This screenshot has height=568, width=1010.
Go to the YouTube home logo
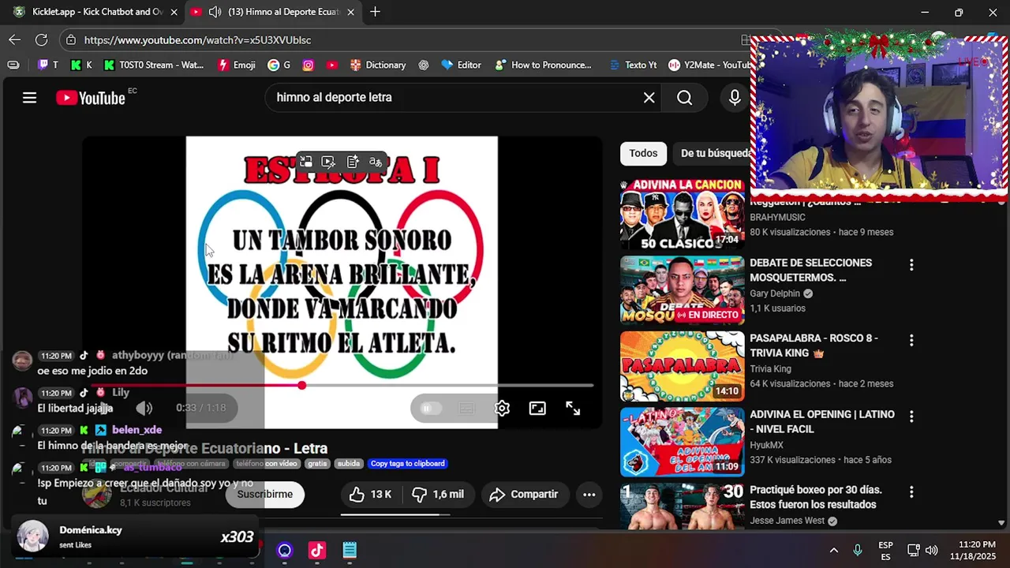click(91, 98)
